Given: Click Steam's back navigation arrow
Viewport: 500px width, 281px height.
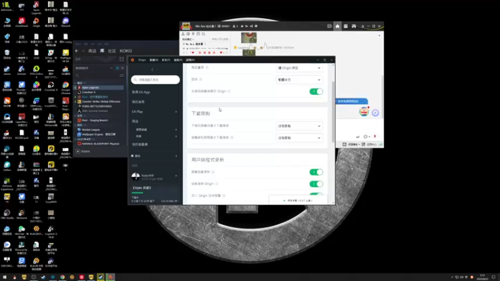Looking at the screenshot, I should (76, 51).
